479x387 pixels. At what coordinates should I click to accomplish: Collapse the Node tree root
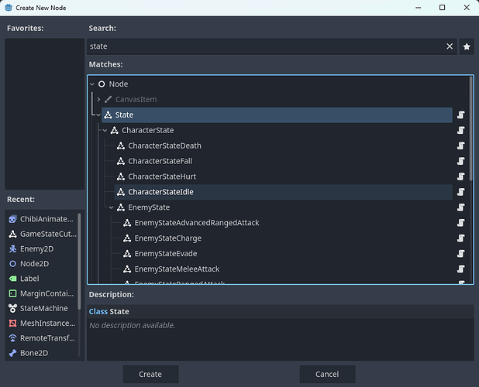coord(92,84)
